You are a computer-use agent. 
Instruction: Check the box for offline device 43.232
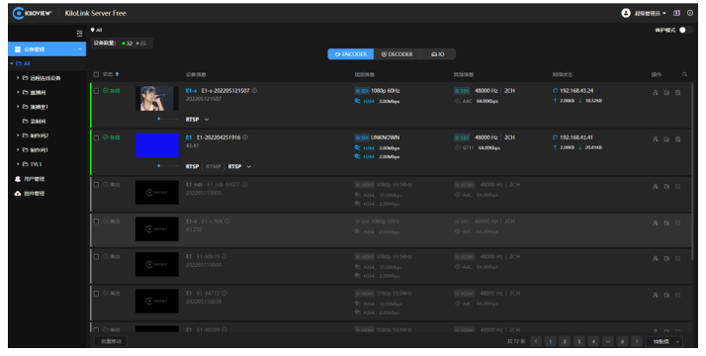(x=96, y=221)
